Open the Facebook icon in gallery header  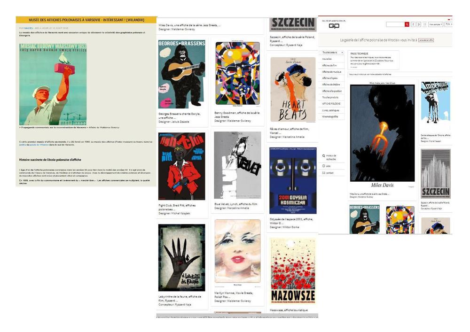click(x=413, y=24)
